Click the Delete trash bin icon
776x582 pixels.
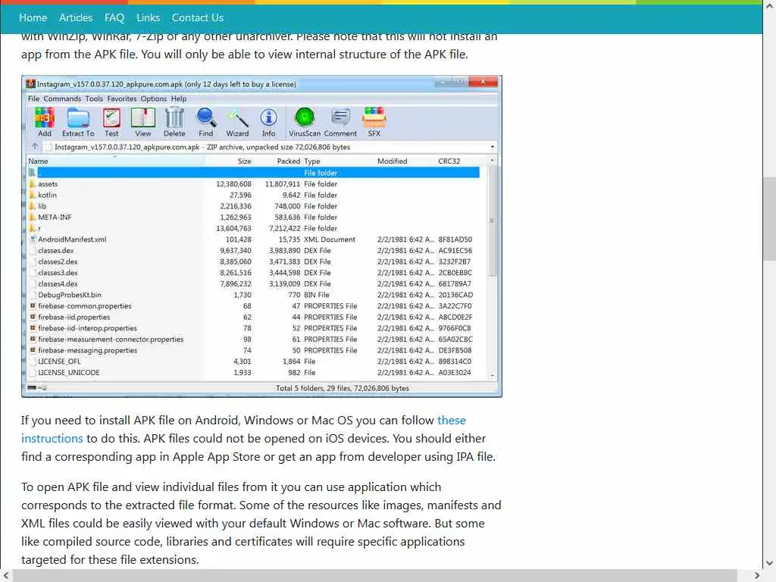[174, 122]
